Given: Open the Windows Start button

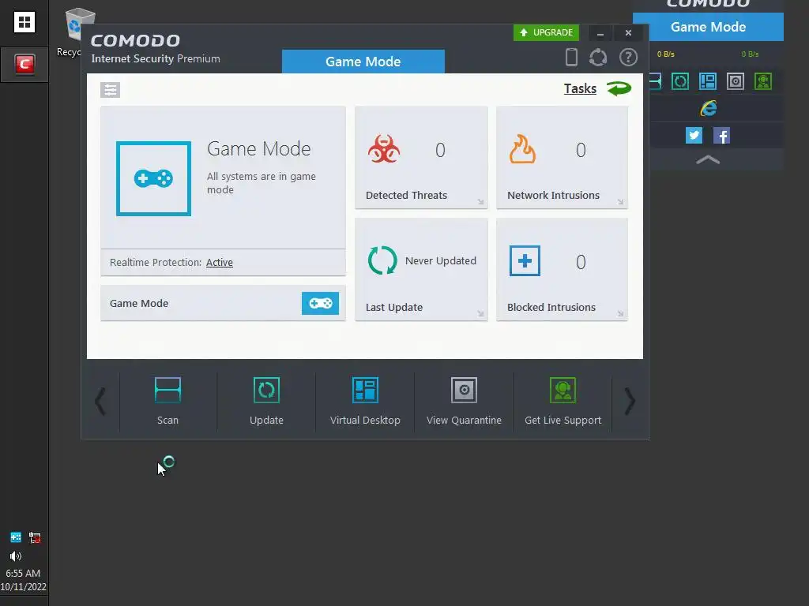Looking at the screenshot, I should tap(24, 22).
